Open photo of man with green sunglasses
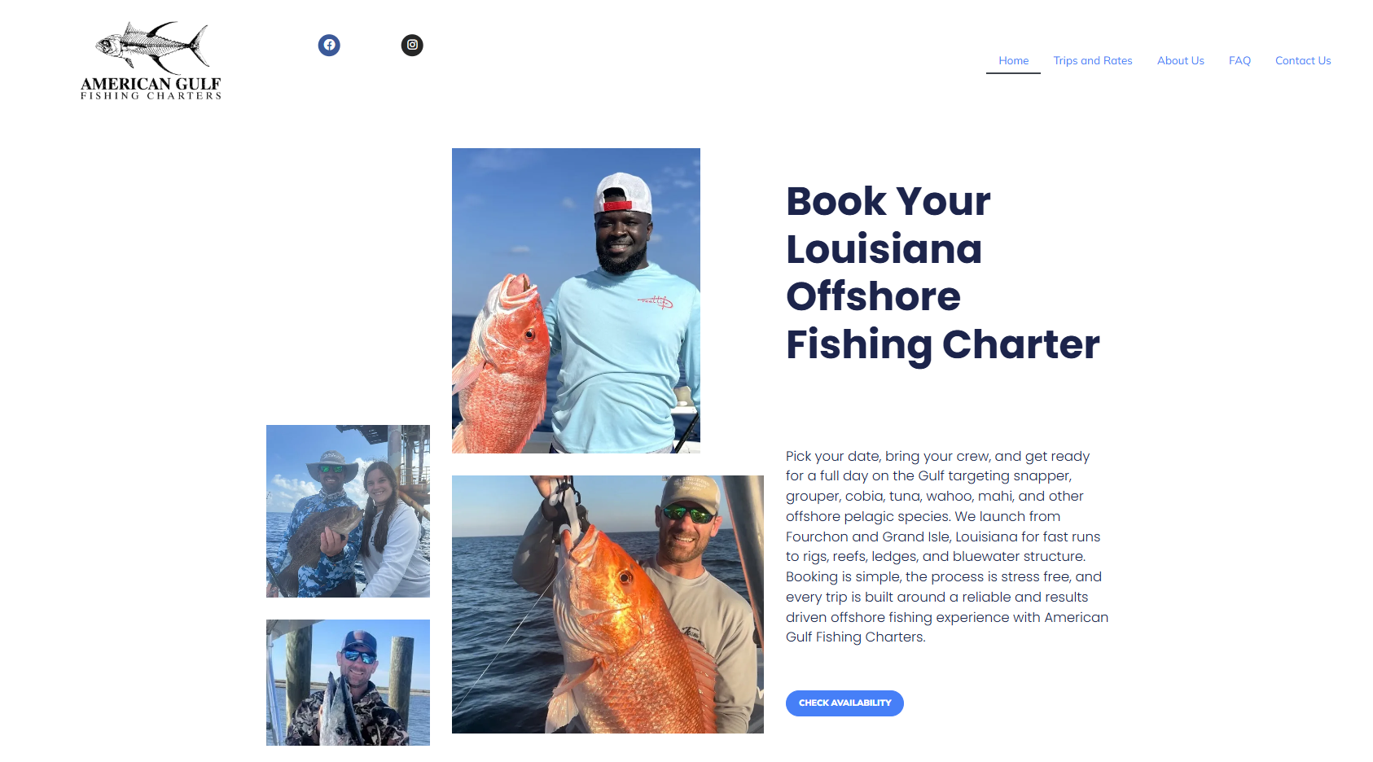Screen dimensions: 1373x762 pos(608,604)
